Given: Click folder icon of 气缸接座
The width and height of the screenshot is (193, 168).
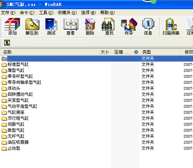Looking at the screenshot, I should [x=4, y=112].
